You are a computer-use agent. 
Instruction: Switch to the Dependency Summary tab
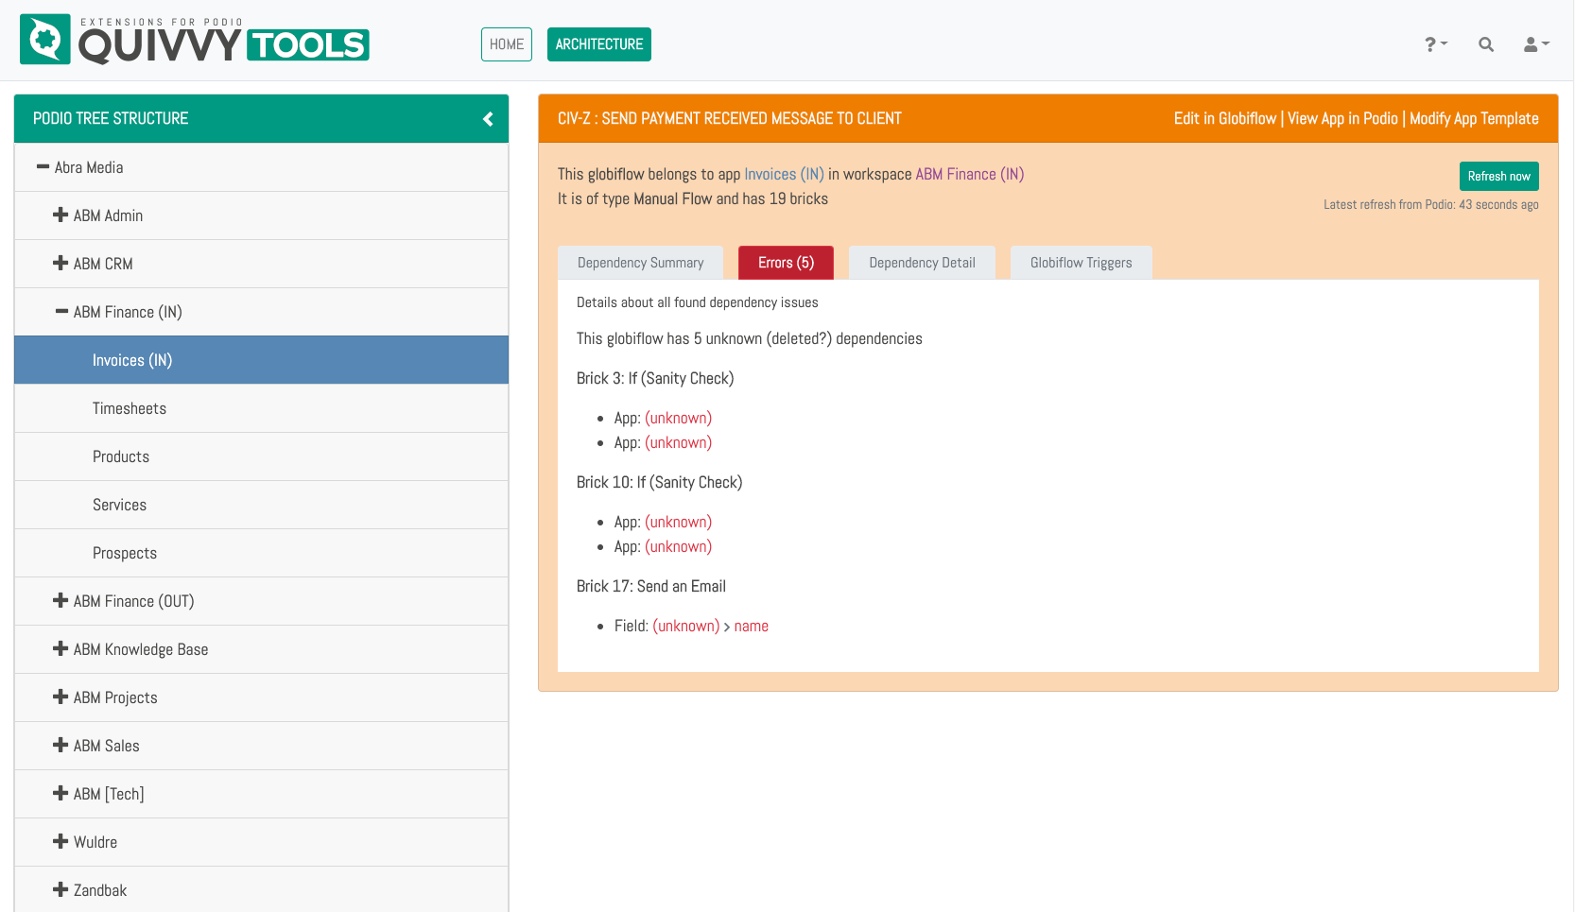(x=640, y=263)
